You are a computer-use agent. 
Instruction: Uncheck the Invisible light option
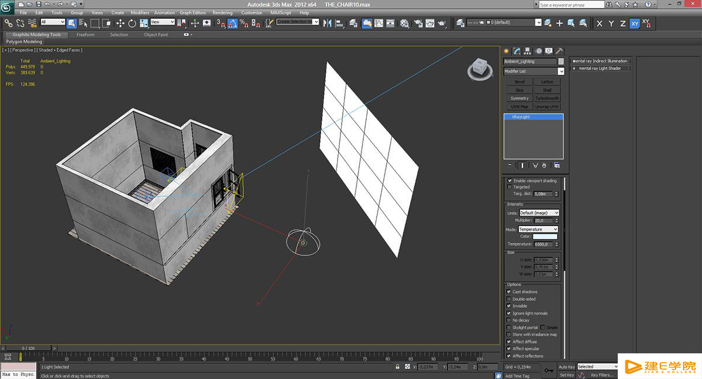pos(509,306)
